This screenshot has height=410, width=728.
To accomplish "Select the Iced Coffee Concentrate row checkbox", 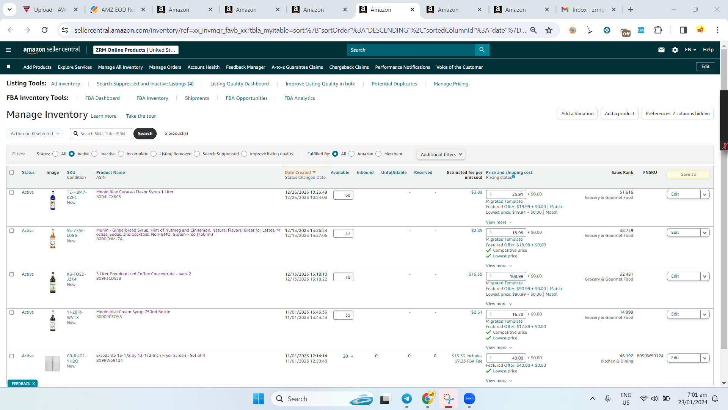I will click(x=12, y=274).
